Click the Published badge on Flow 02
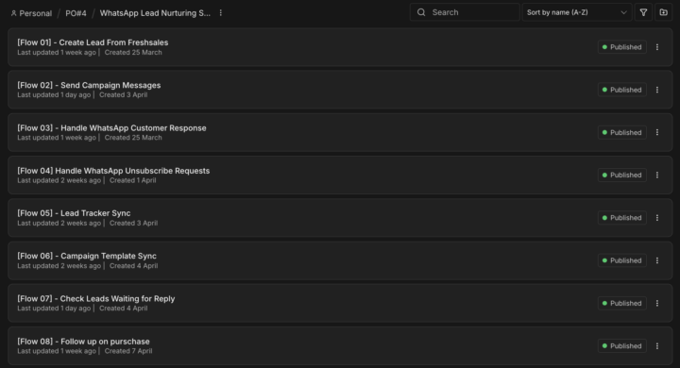 click(x=621, y=90)
